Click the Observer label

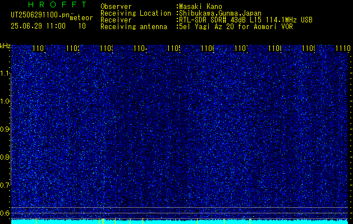click(x=116, y=7)
